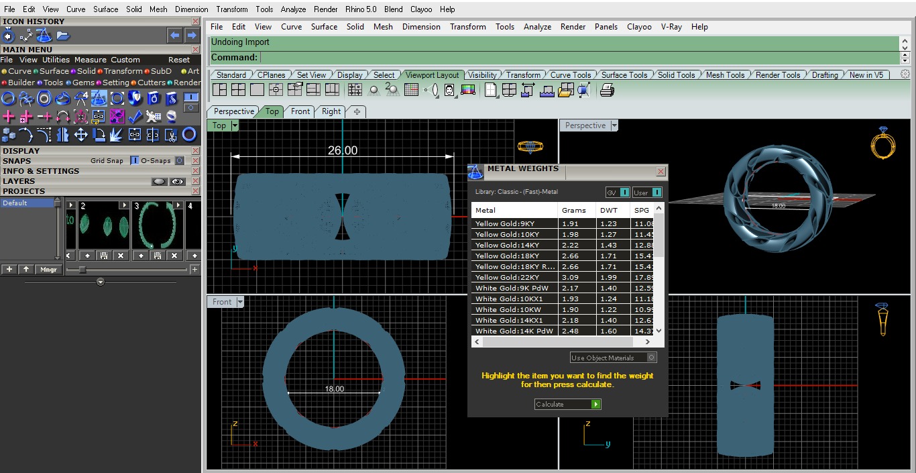Open the Top viewport dropdown arrow
This screenshot has width=916, height=473.
point(235,125)
